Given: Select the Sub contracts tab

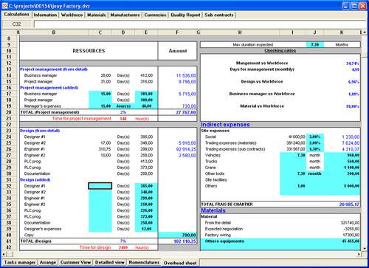Looking at the screenshot, I should tap(219, 15).
